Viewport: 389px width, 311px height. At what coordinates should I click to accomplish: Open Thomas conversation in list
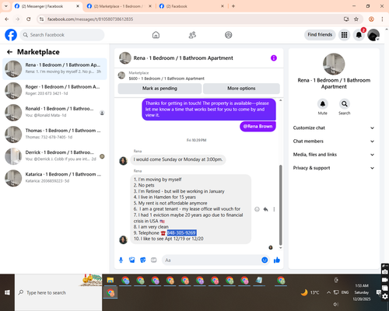click(54, 135)
